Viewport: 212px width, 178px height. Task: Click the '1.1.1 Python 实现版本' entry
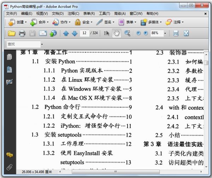(88, 71)
